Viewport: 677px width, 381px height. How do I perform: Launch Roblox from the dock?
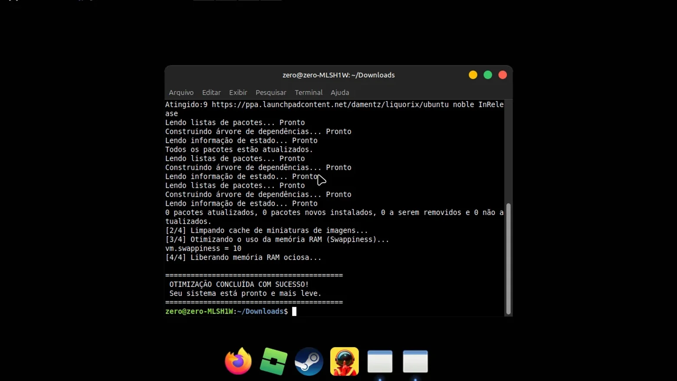tap(273, 361)
